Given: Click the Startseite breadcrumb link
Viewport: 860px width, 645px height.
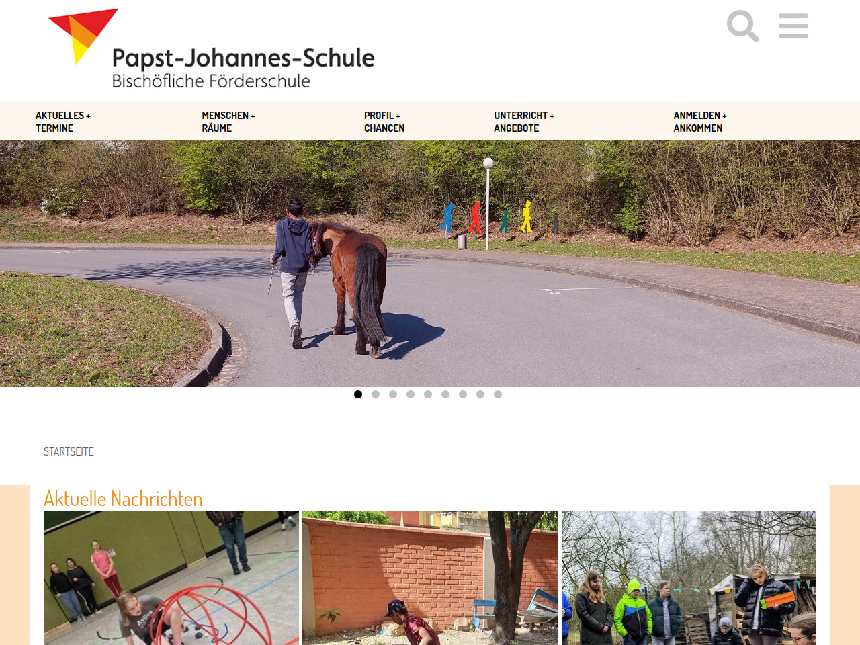Looking at the screenshot, I should point(69,451).
